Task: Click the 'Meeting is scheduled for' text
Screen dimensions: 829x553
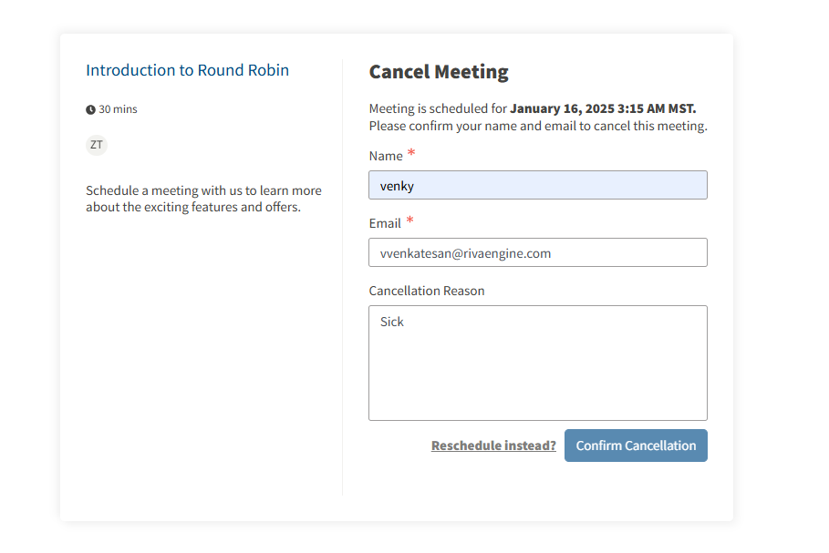Action: 438,108
